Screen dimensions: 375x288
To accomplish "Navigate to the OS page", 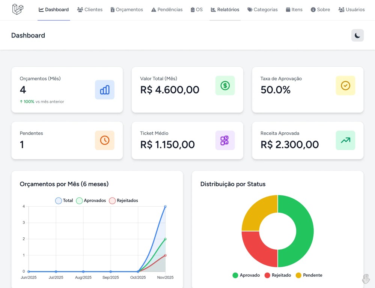I will [196, 10].
